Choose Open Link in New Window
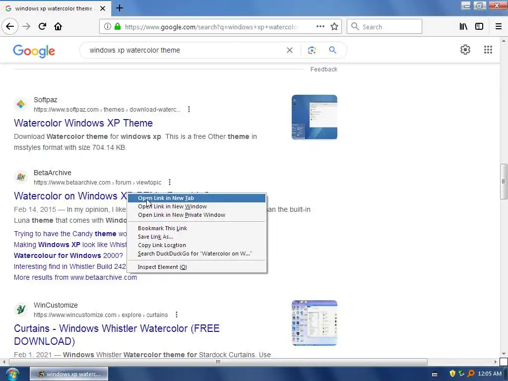This screenshot has width=508, height=381. coord(196,206)
